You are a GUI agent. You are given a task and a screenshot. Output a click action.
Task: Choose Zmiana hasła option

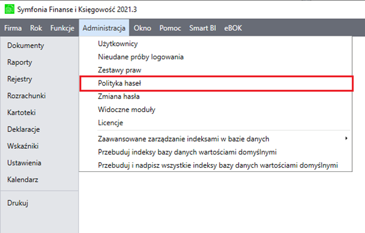pyautogui.click(x=216, y=96)
